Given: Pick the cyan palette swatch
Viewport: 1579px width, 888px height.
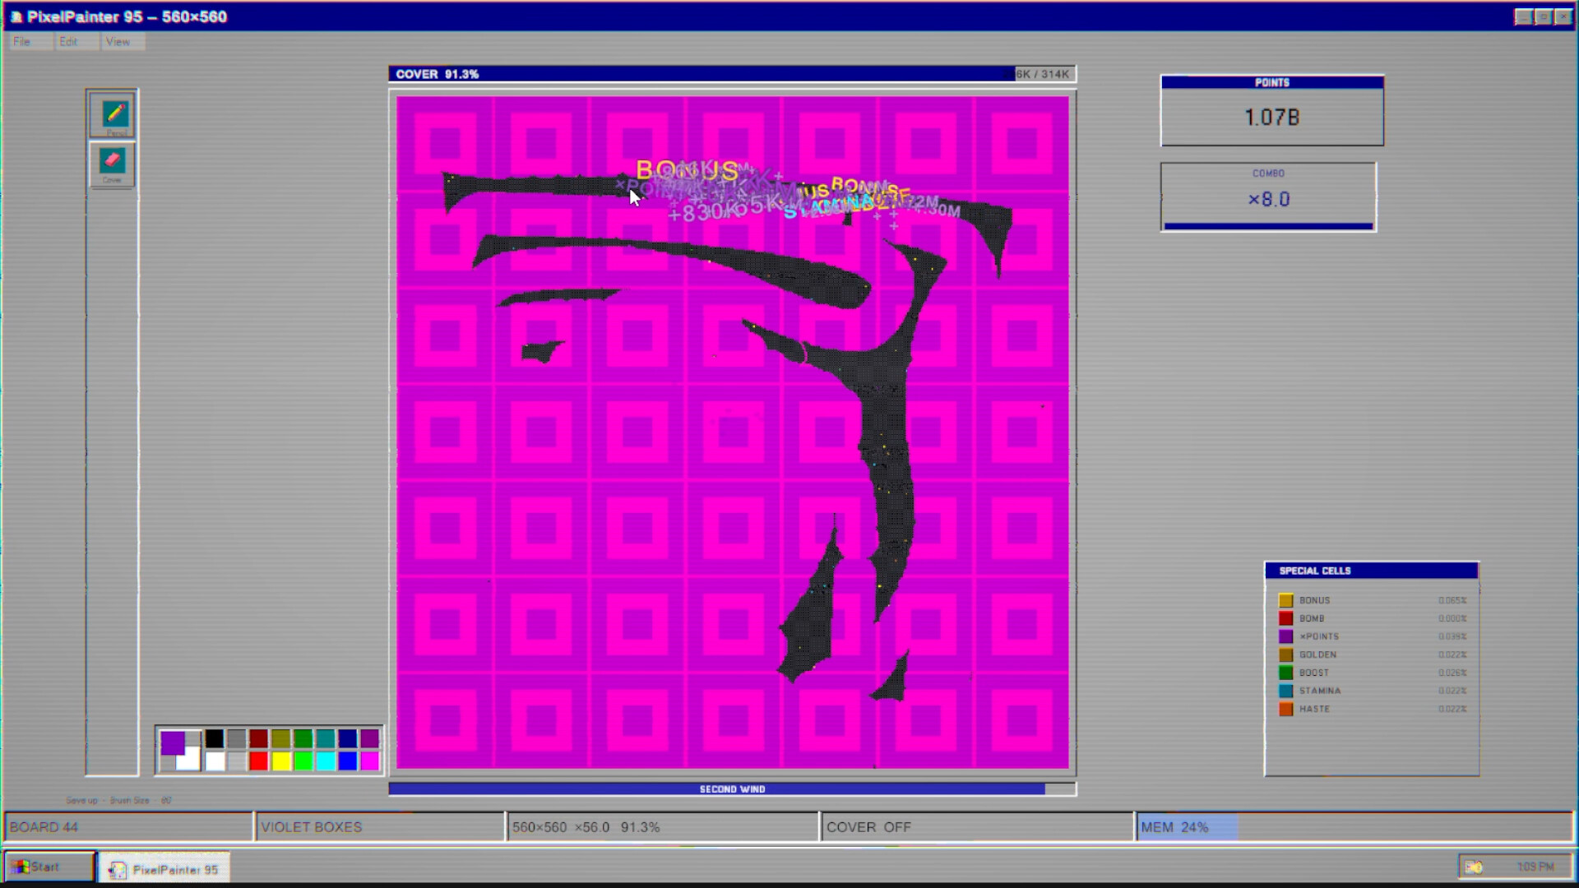Looking at the screenshot, I should click(326, 761).
